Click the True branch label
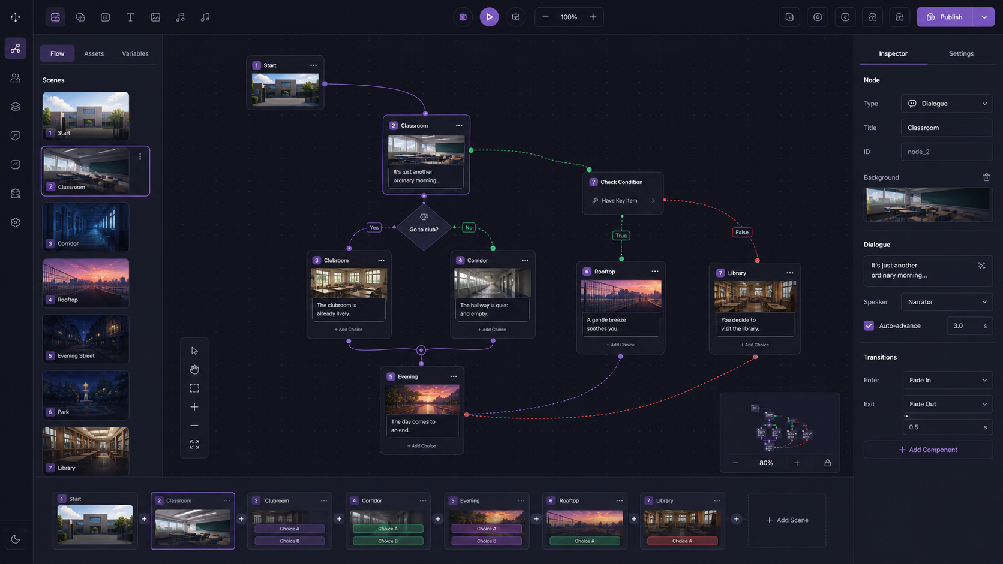 click(621, 236)
